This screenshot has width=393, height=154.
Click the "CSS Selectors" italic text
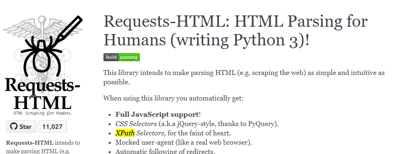136,124
